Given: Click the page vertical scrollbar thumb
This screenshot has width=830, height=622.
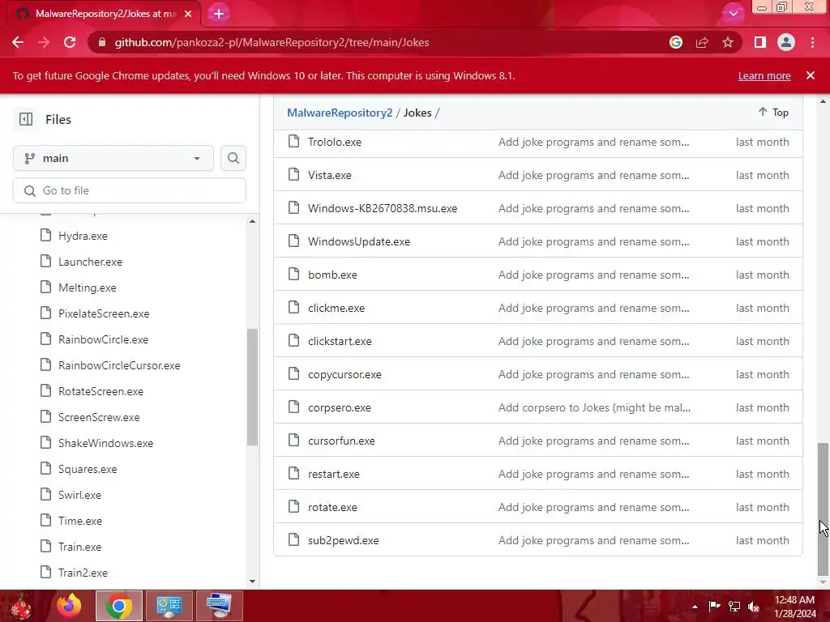Looking at the screenshot, I should (823, 509).
